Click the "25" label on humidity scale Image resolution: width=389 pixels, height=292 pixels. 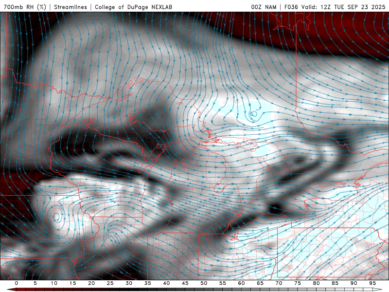(110, 283)
